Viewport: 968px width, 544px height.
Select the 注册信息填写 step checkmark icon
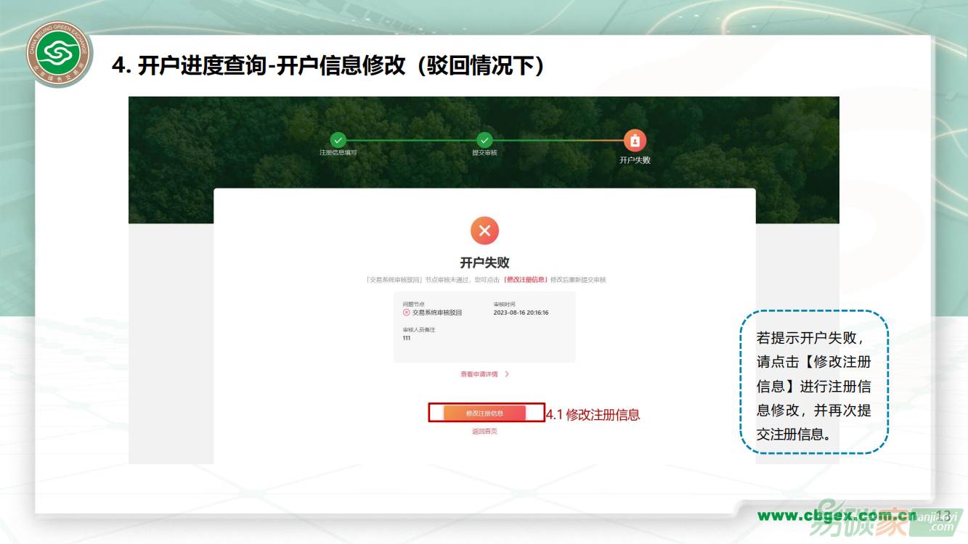click(338, 140)
